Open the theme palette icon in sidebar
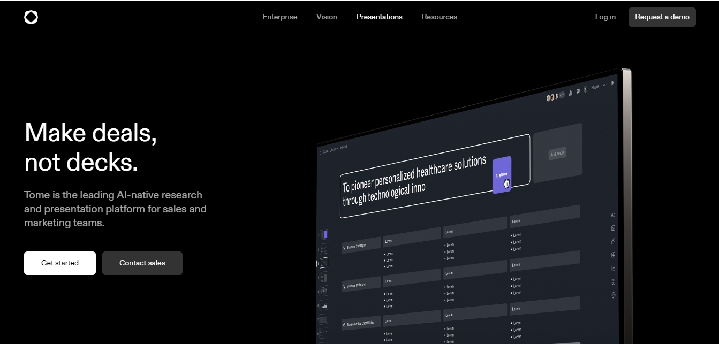Viewport: 719px width, 344px height. click(x=614, y=295)
